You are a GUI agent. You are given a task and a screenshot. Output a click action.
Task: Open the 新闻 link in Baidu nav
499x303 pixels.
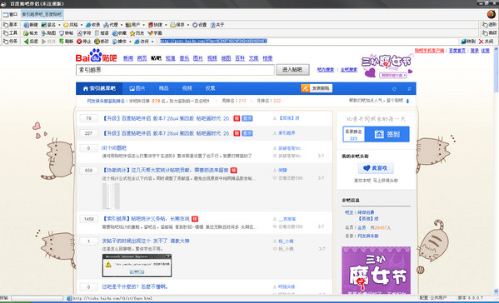point(128,58)
